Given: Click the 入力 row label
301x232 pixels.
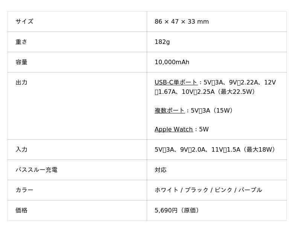Looking at the screenshot, I should point(21,149).
